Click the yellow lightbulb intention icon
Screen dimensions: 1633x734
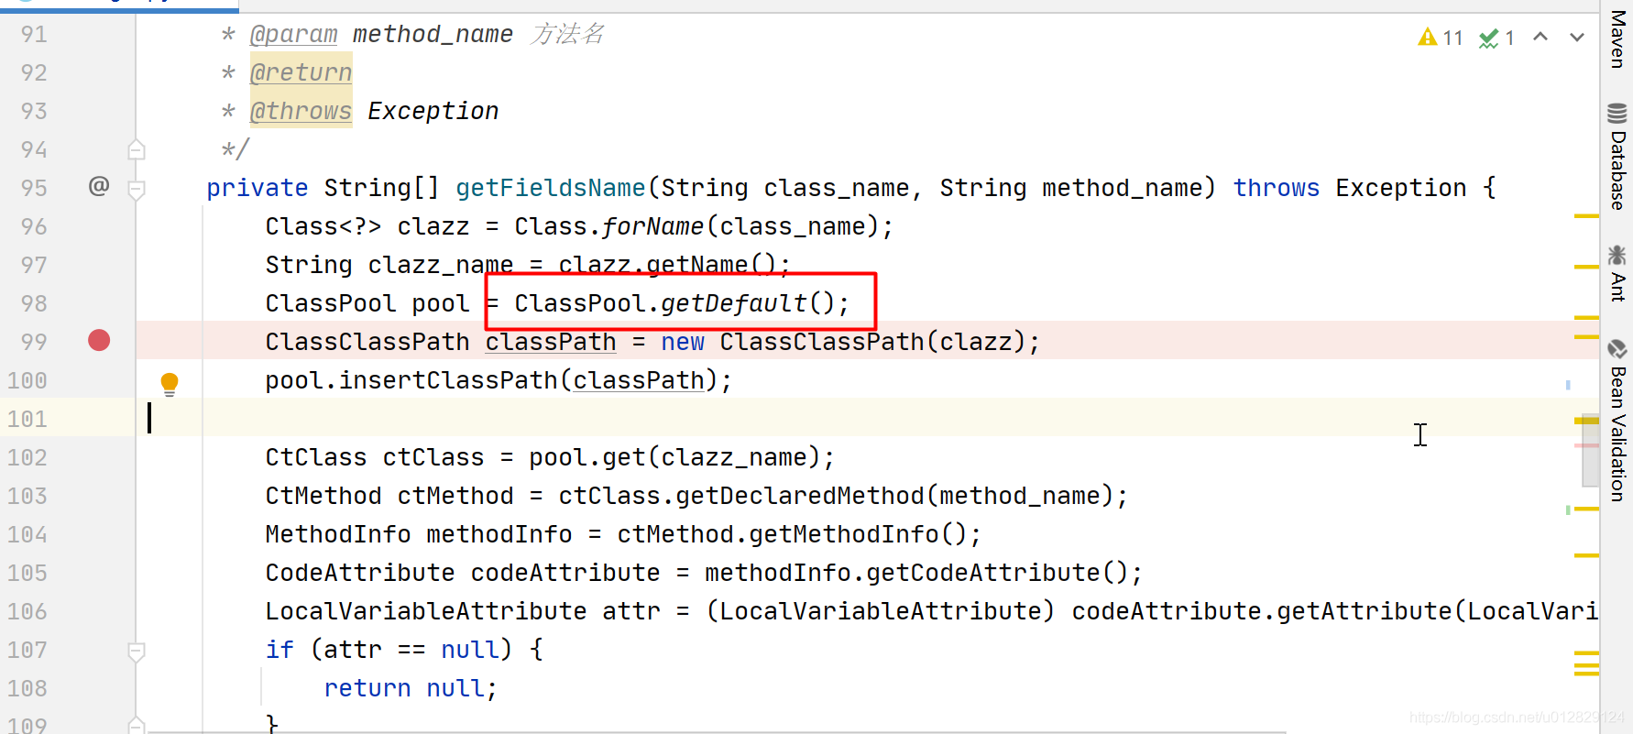[170, 383]
